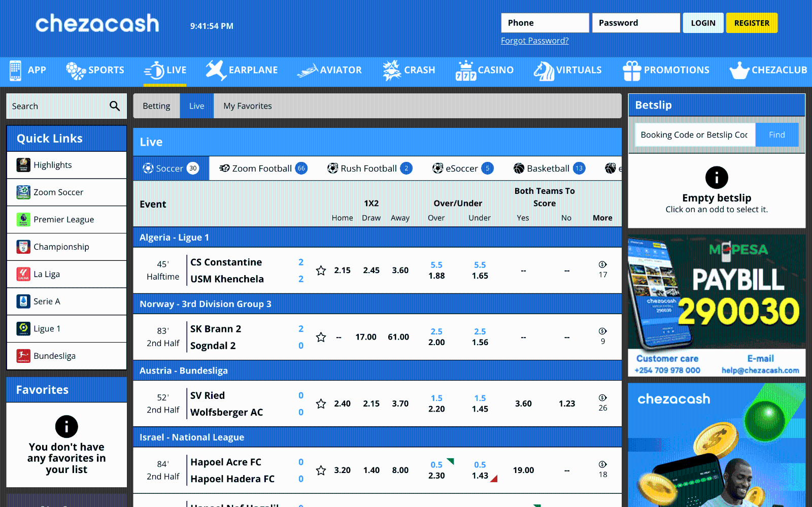
Task: Favorite the CS Constantine vs USM Khenchela match
Action: (x=321, y=271)
